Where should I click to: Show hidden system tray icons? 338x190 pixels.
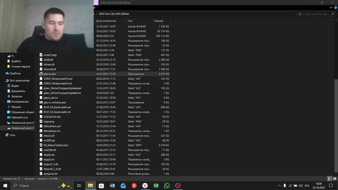279,186
